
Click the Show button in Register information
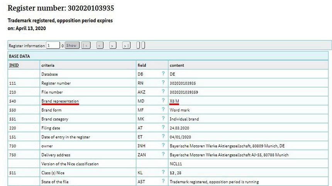tap(72, 45)
